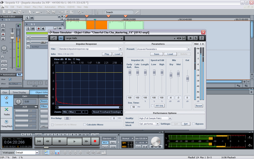Open the Workspace dropdown
The image size is (254, 159).
(37, 153)
